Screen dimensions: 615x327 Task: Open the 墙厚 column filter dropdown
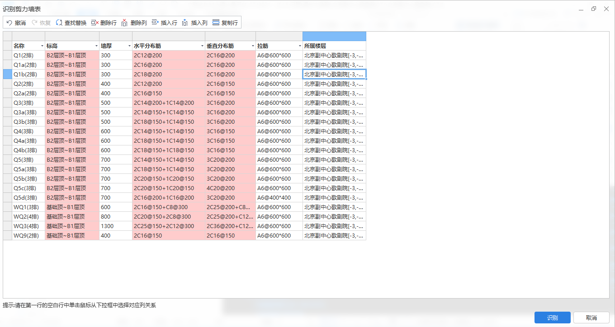(129, 46)
